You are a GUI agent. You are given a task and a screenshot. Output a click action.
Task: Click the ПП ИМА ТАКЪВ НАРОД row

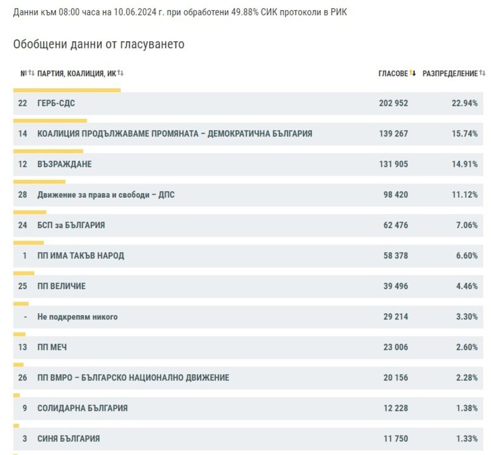[80, 256]
